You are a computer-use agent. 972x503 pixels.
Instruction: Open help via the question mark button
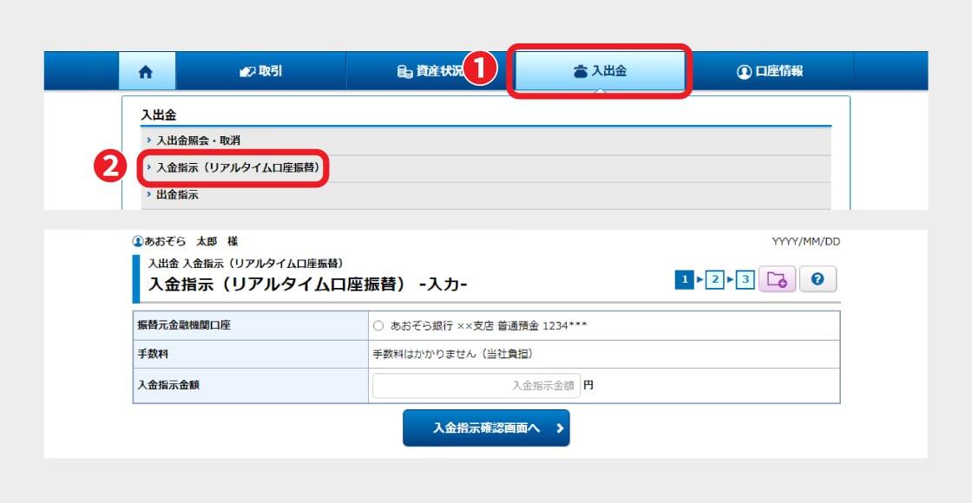point(818,279)
